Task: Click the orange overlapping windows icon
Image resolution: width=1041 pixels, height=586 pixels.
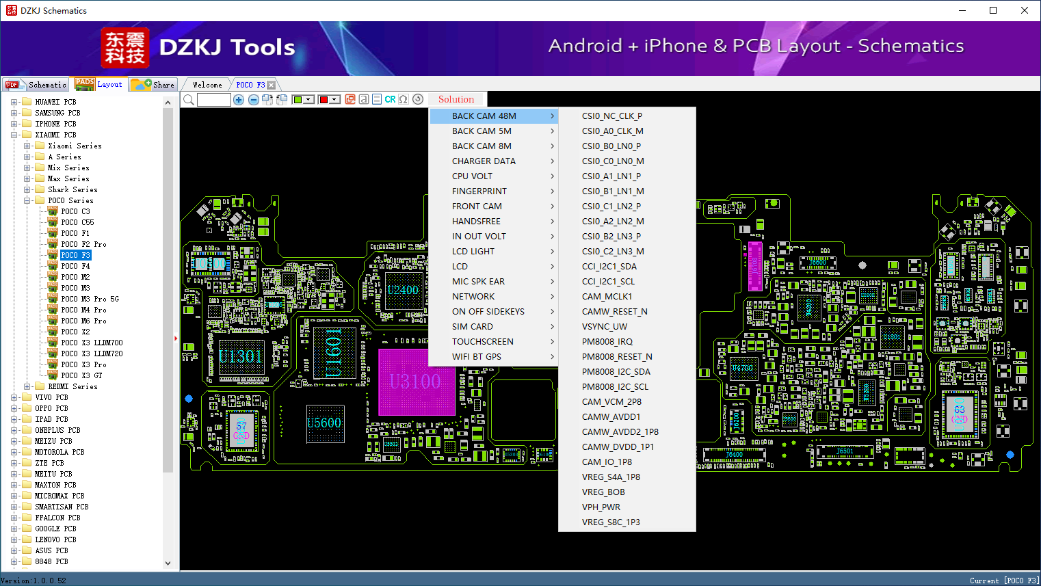Action: [350, 99]
